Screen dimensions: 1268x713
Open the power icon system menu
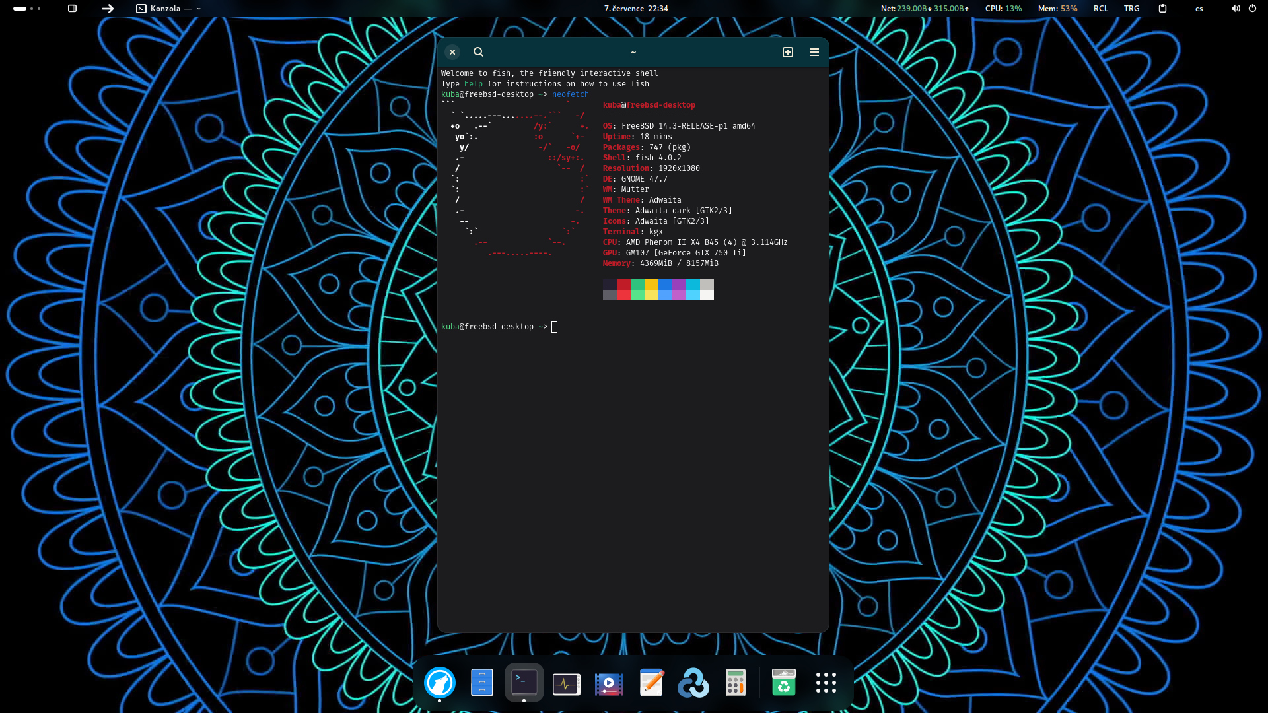pos(1252,9)
